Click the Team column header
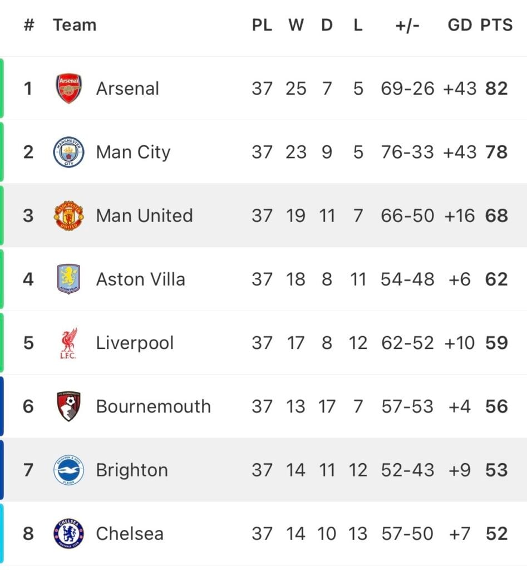Viewport: 527px width, 570px height. 75,25
